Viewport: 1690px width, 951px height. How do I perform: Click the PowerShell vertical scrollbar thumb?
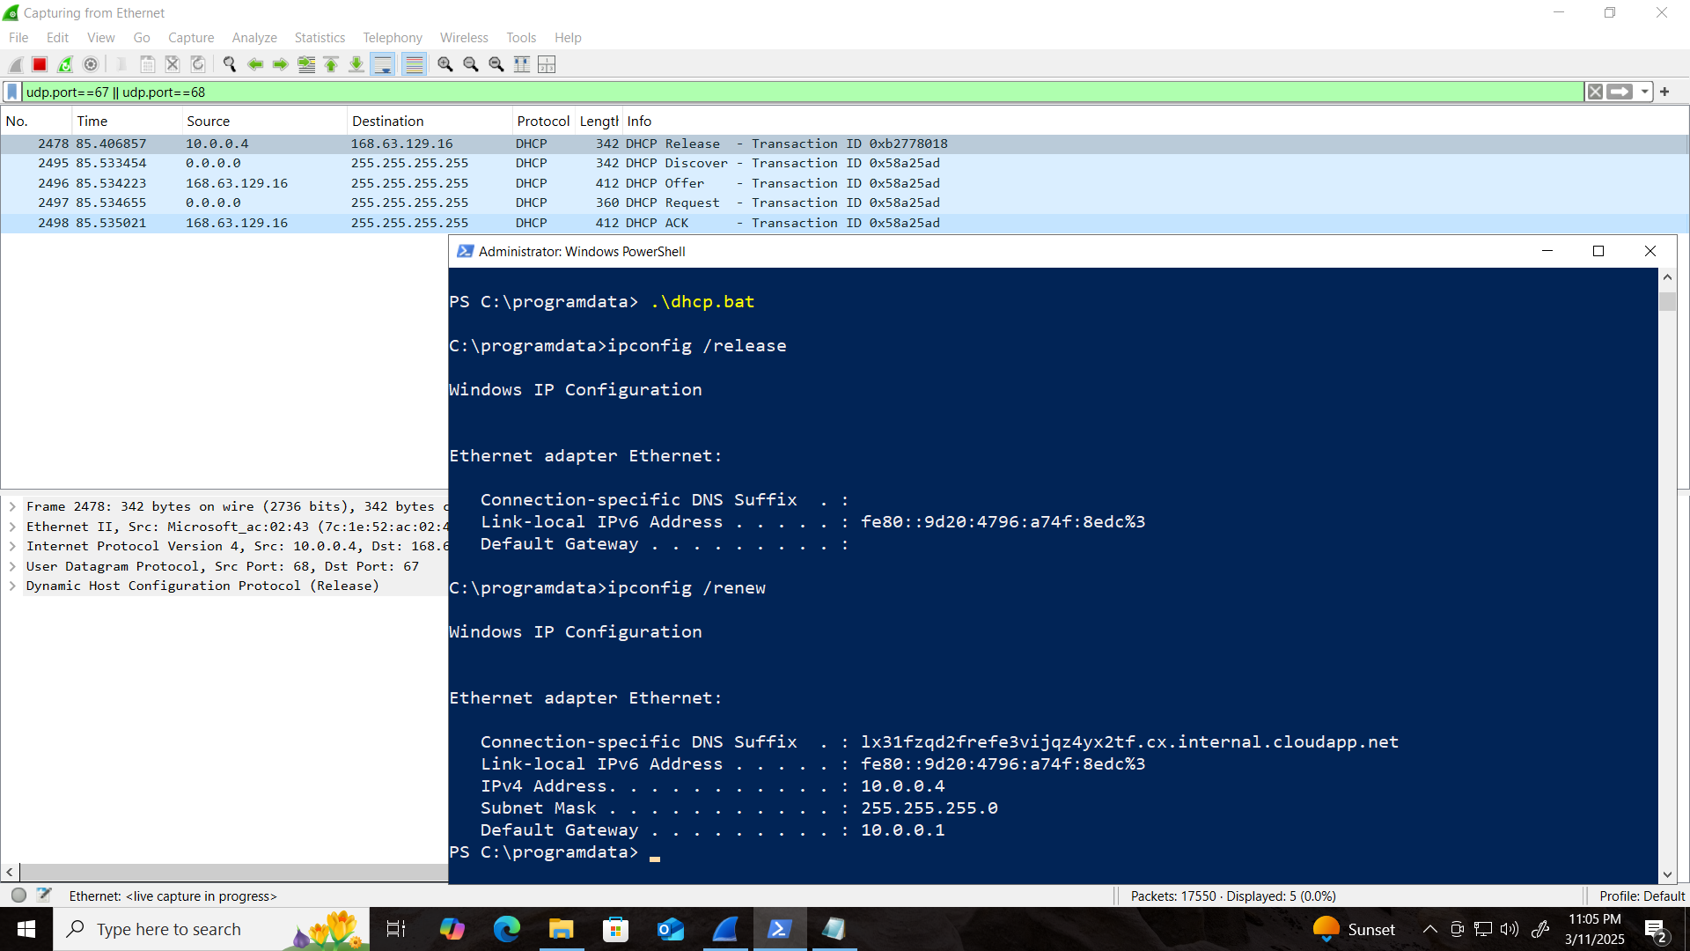[x=1667, y=302]
